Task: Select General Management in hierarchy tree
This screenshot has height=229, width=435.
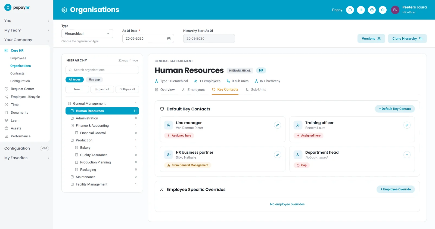Action: point(102,104)
